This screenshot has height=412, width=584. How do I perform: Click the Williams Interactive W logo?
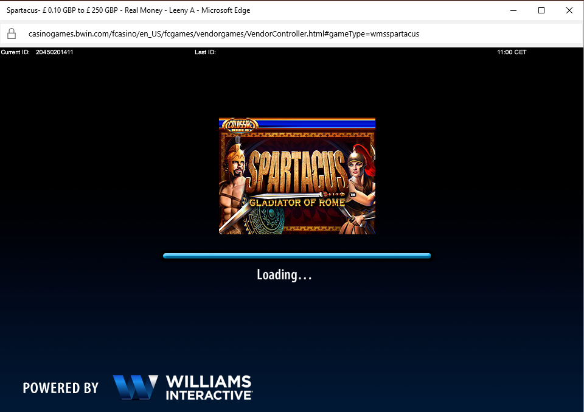pyautogui.click(x=135, y=387)
